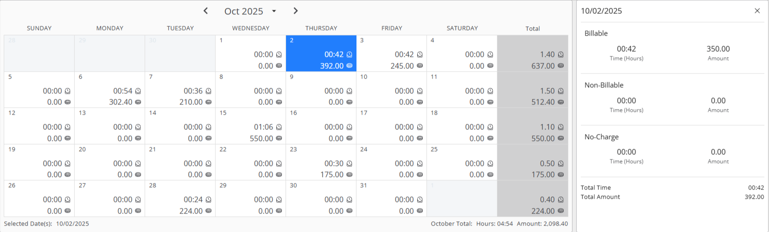Image resolution: width=769 pixels, height=232 pixels.
Task: Open the Oct 2025 month dropdown
Action: tap(274, 11)
